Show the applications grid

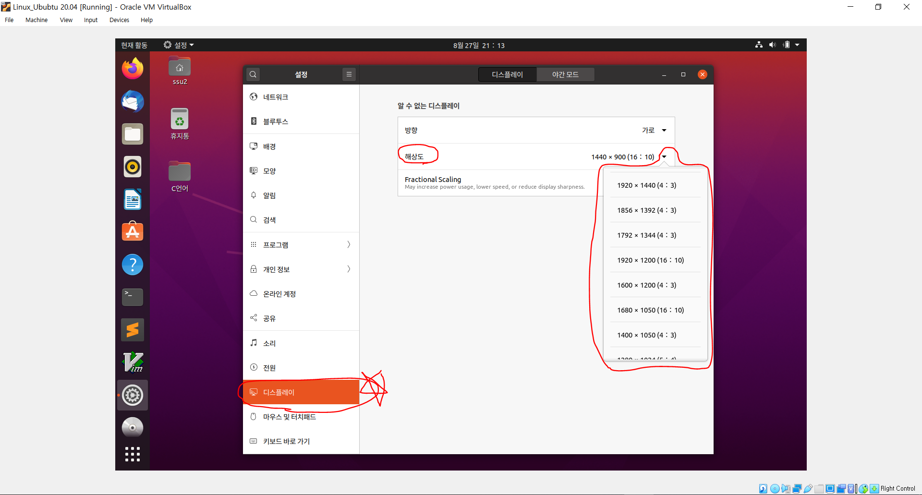tap(133, 454)
